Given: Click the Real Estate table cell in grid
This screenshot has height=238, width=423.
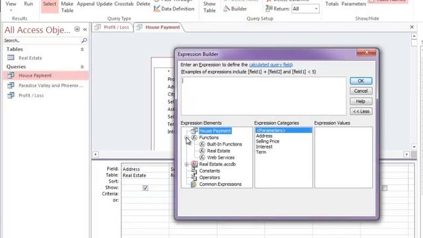Looking at the screenshot, I should (x=145, y=175).
